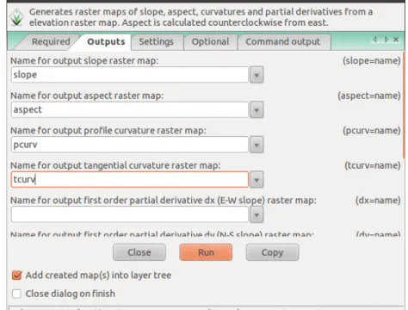Select the Outputs tab
The image size is (408, 310).
[x=106, y=41]
